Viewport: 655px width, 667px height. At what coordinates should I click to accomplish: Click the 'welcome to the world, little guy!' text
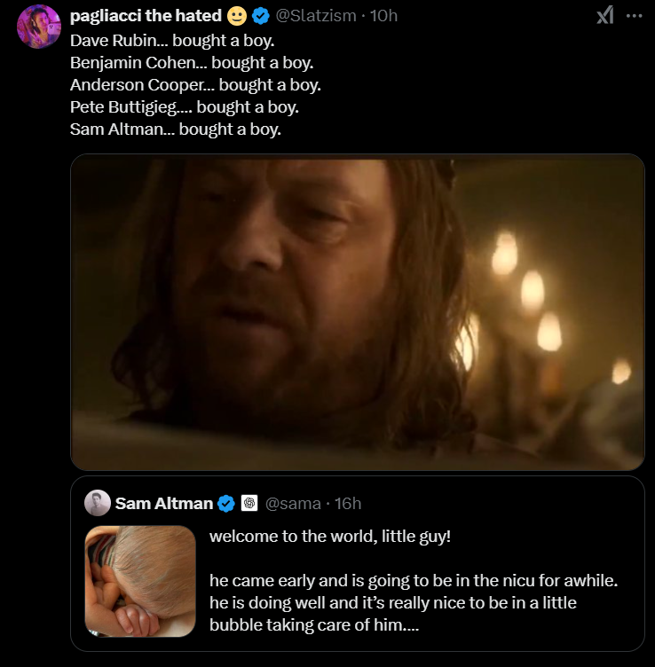point(330,537)
